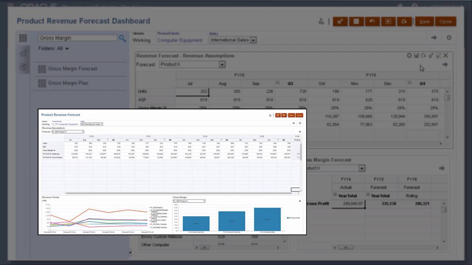Open the gear settings beside Go arrow
The image size is (472, 265).
click(449, 38)
